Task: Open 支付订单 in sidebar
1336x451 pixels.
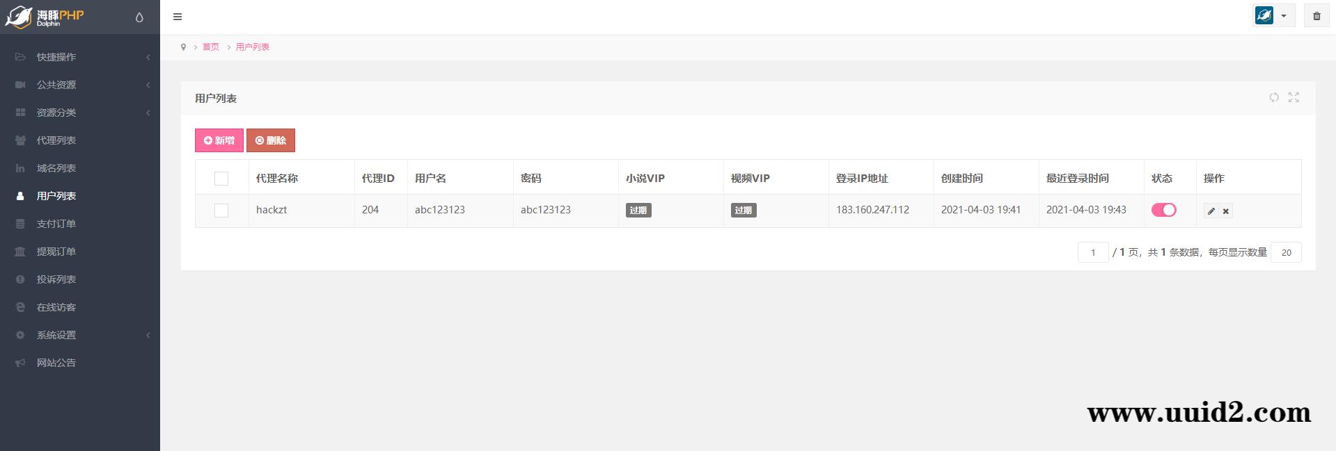Action: point(80,224)
